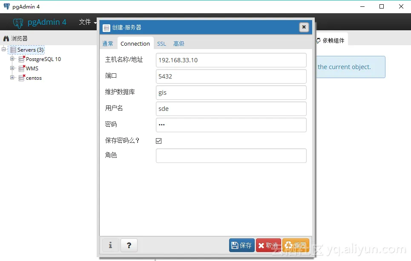This screenshot has width=411, height=261.
Task: Click the server icon in dialog title
Action: tap(106, 28)
